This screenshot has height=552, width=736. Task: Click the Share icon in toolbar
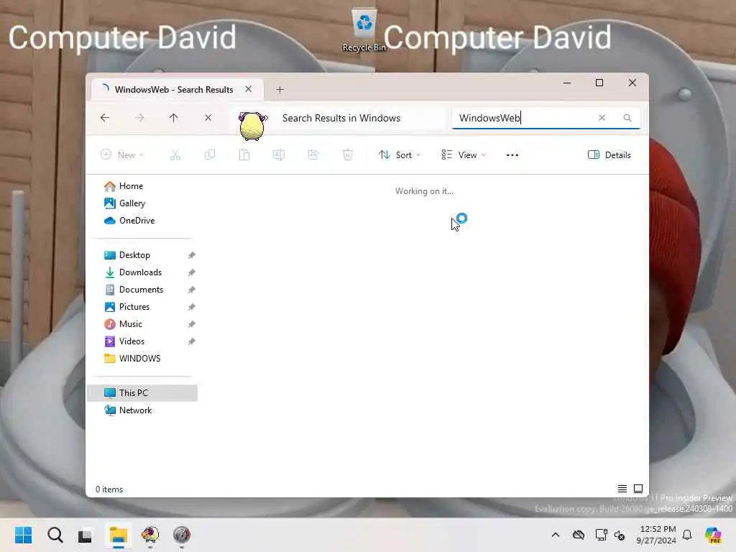tap(313, 155)
